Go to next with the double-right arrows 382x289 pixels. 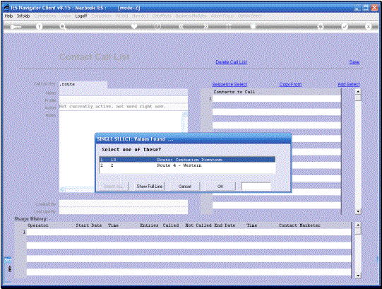(x=206, y=26)
